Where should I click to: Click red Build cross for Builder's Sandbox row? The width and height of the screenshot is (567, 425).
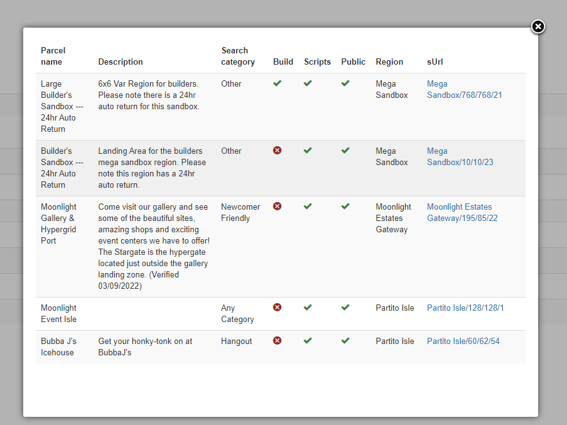[278, 150]
